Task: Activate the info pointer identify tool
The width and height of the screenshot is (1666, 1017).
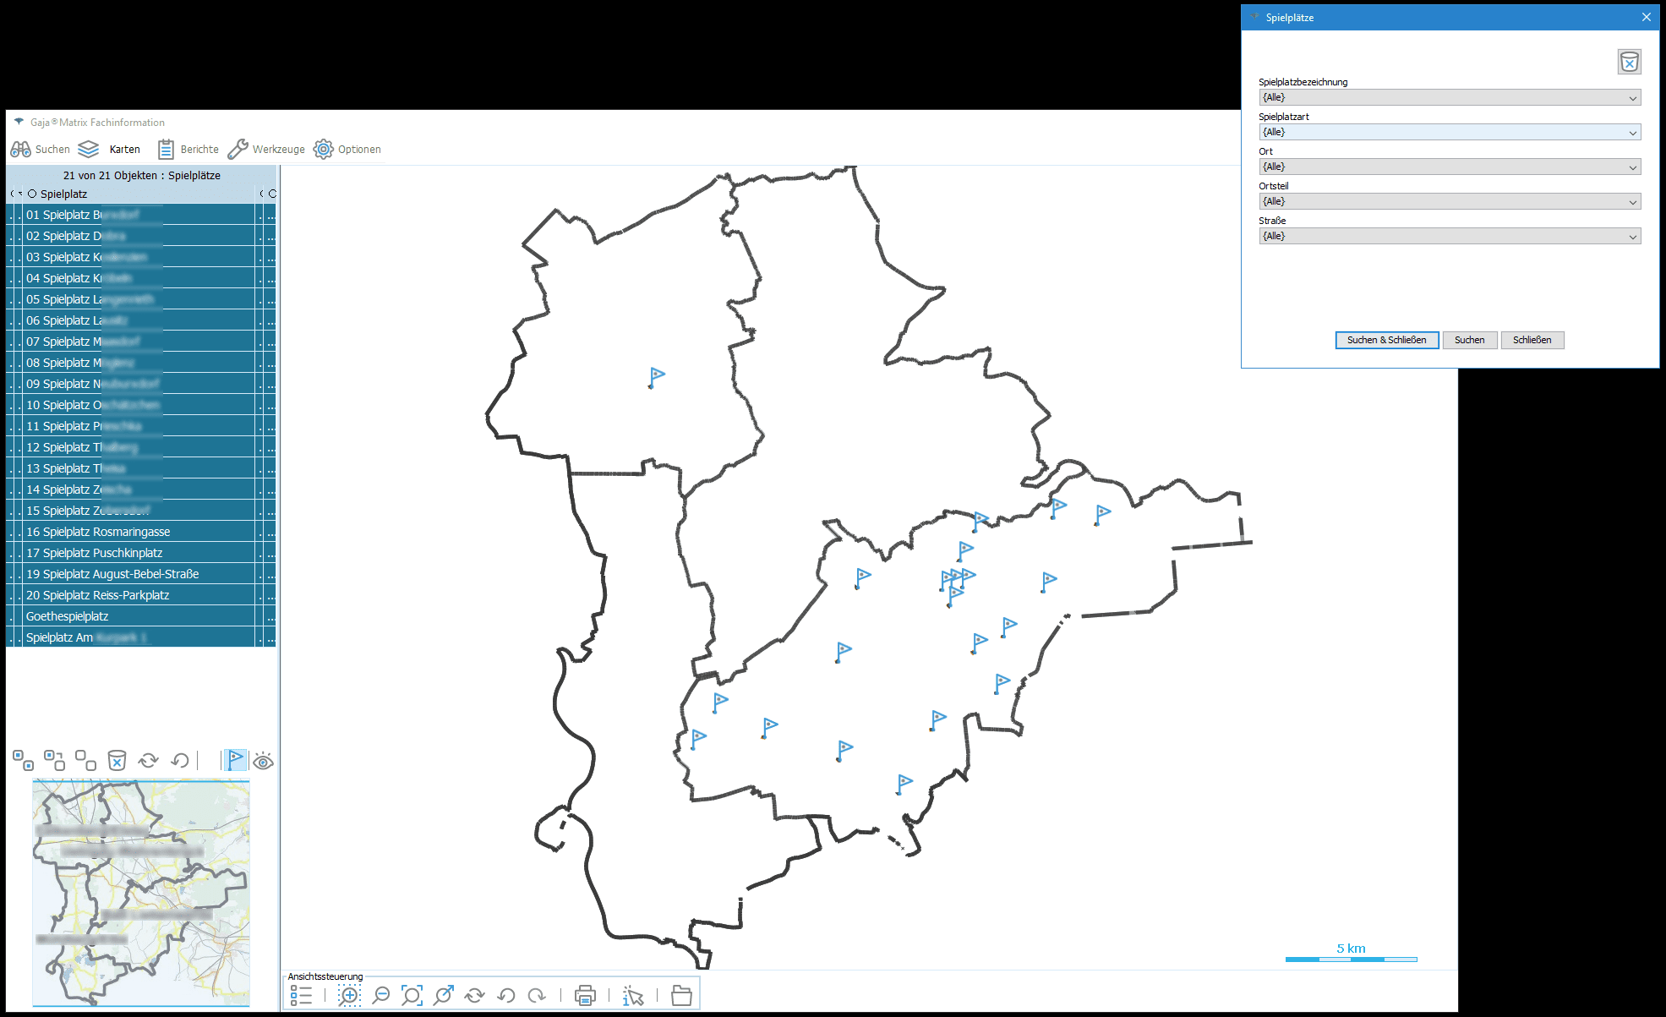Action: (x=632, y=995)
